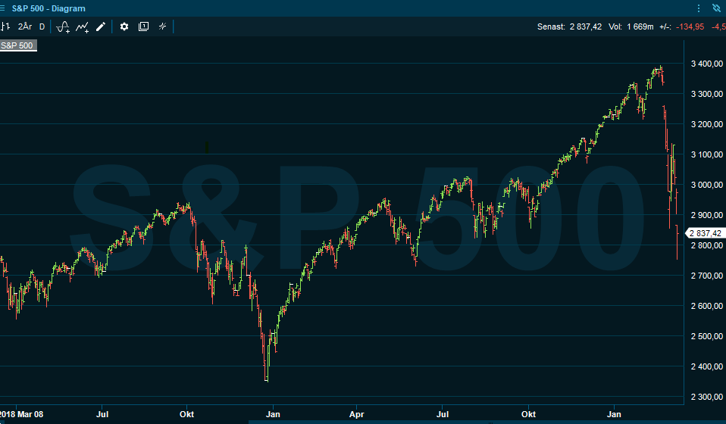Image resolution: width=726 pixels, height=424 pixels.
Task: Open the hamburger menu beside S&P 500 title
Action: 2,8
